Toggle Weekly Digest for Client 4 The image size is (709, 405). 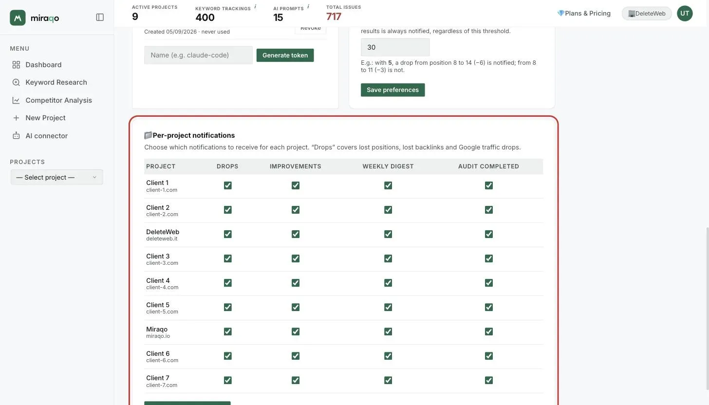pos(388,283)
